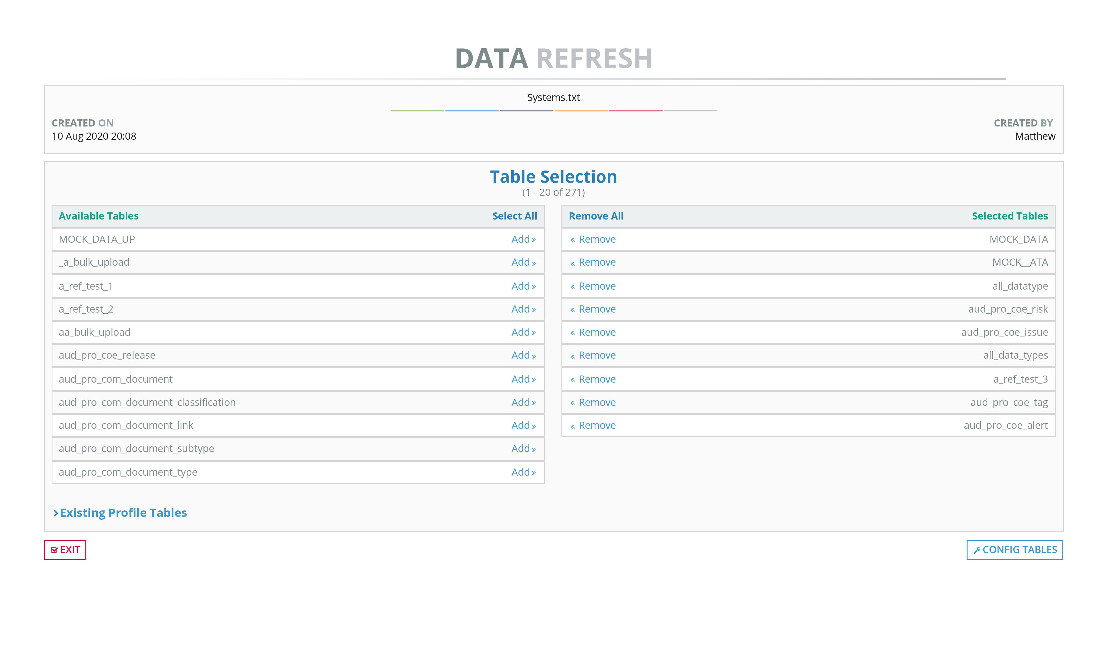Click the wrench icon on CONFIG TABLES

click(977, 550)
